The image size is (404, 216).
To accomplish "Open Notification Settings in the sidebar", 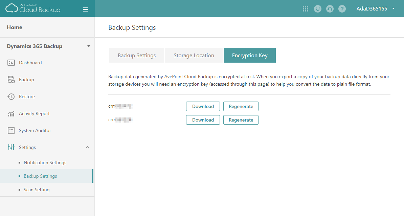I will coord(45,163).
